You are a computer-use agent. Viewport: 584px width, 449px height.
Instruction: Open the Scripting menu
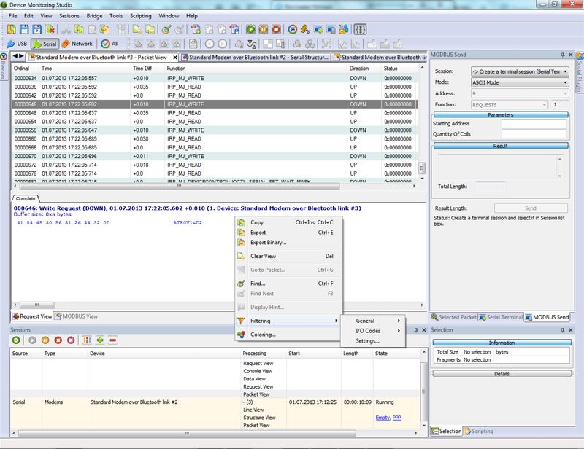pyautogui.click(x=140, y=16)
